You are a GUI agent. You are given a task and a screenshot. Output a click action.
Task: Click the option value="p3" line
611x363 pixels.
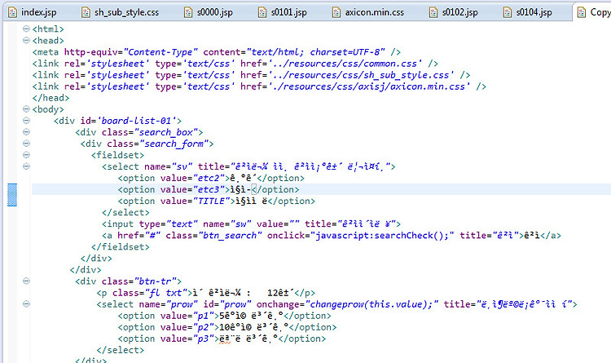tap(222, 339)
